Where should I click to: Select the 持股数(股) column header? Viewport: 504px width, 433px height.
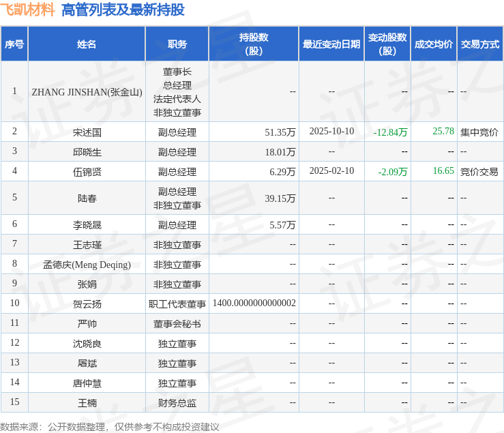[x=254, y=44]
